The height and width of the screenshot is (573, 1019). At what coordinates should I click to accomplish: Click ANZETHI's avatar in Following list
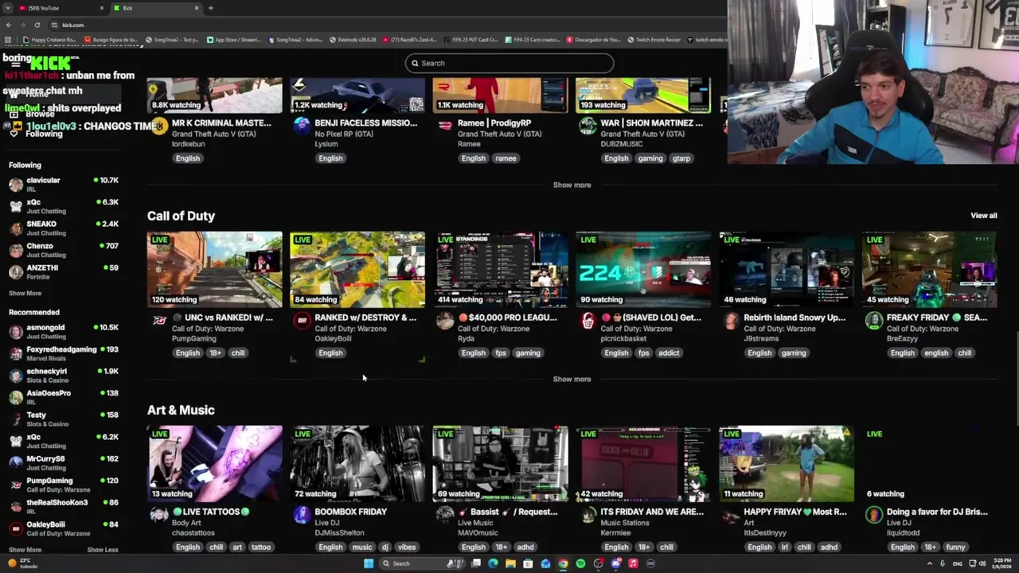tap(16, 272)
